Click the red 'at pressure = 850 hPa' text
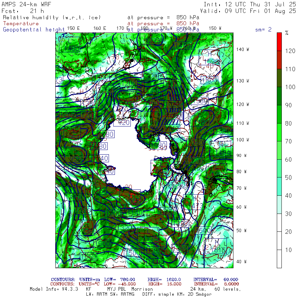The height and width of the screenshot is (298, 298). point(163,24)
